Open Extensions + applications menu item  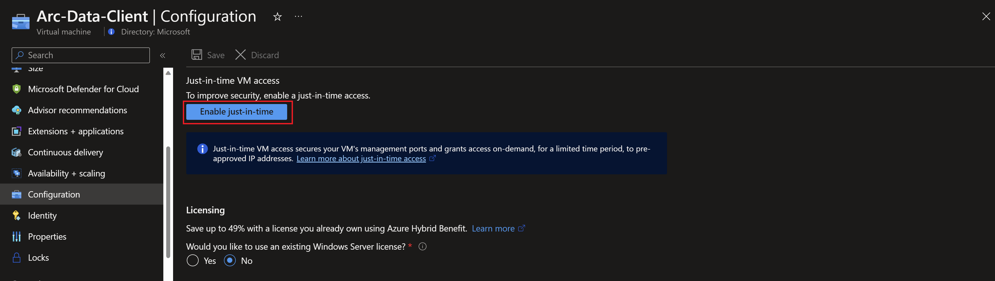click(x=76, y=131)
